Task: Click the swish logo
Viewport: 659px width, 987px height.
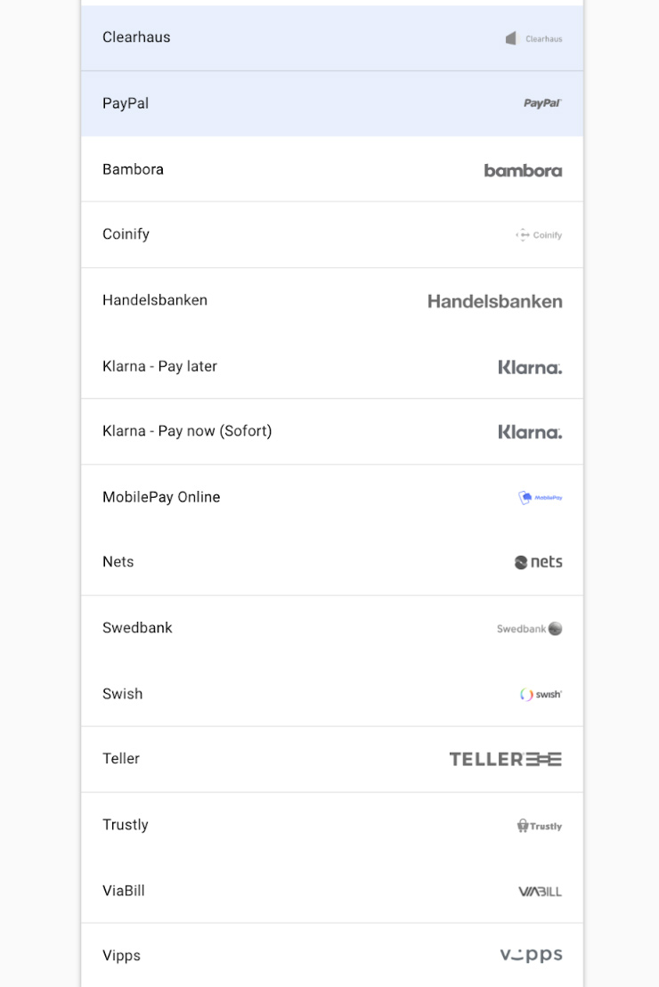Action: (541, 694)
